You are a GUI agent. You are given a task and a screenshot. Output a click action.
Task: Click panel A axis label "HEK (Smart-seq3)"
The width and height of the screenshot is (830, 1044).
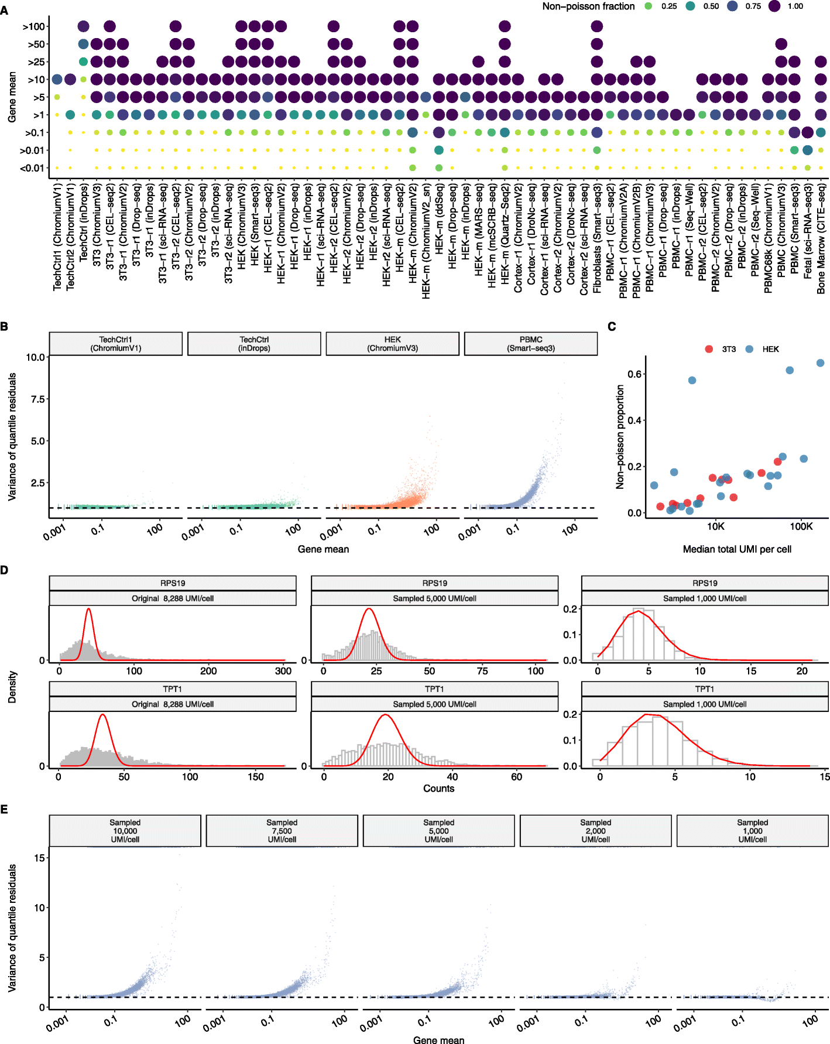tap(255, 225)
